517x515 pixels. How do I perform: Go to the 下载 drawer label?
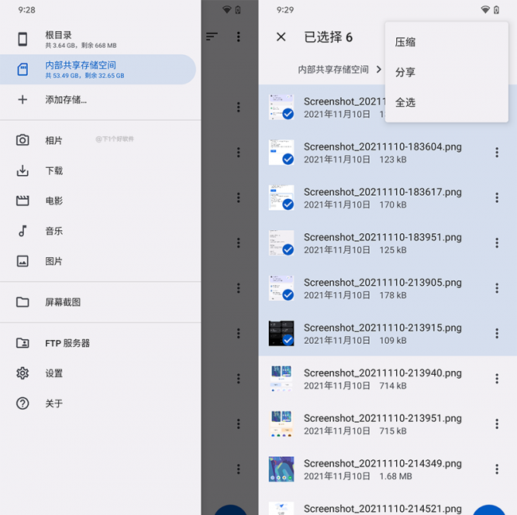[54, 171]
